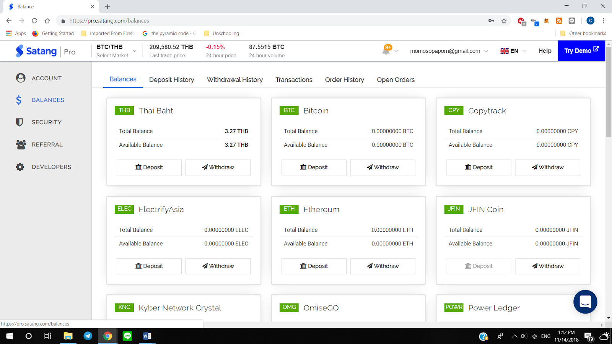
Task: Click the RSS feed extension icon
Action: 559,21
